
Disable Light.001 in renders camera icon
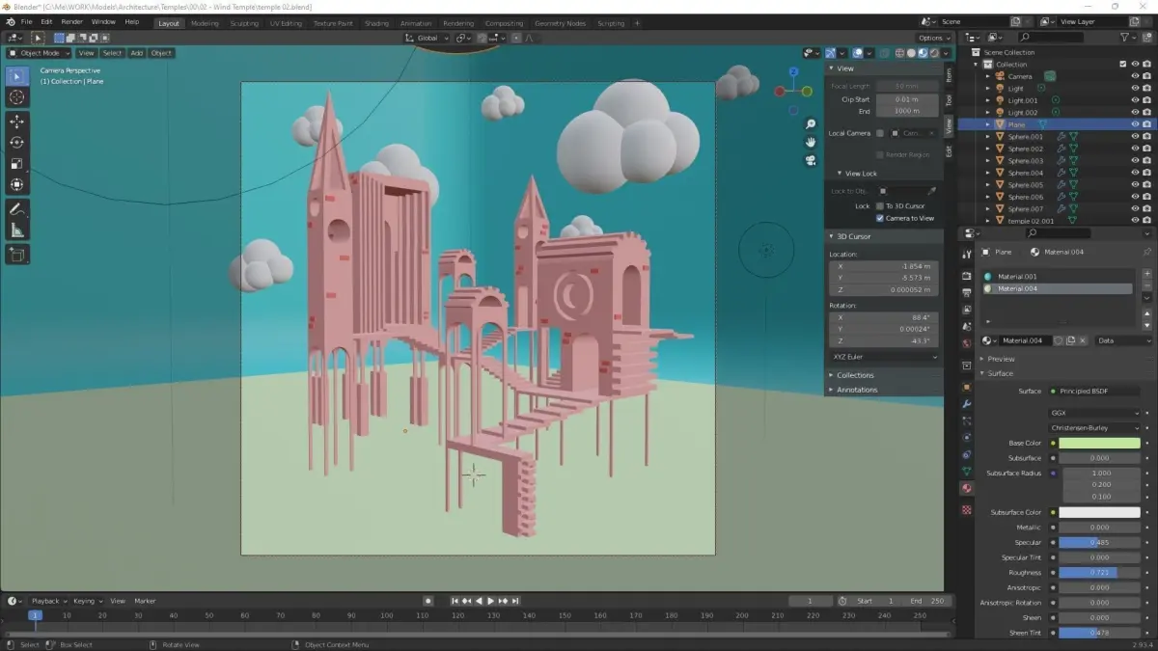click(1147, 100)
